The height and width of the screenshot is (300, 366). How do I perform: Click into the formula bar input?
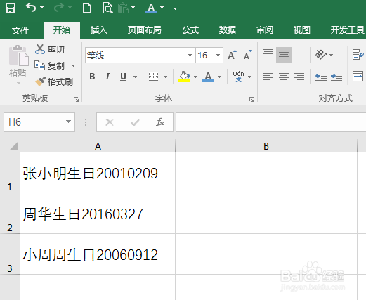tap(271, 122)
